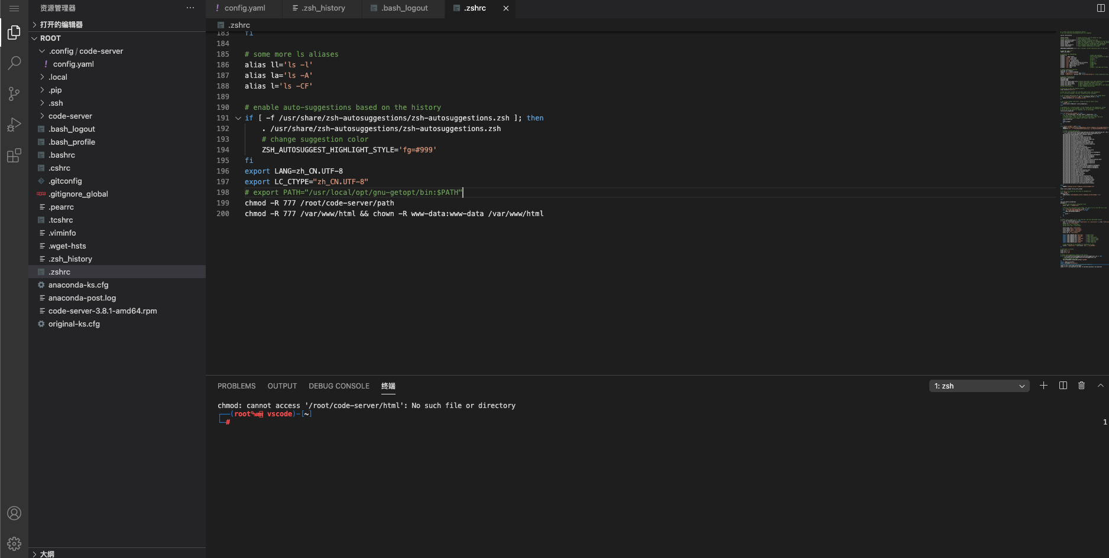This screenshot has width=1109, height=558.
Task: Open explorer more actions ellipsis
Action: [x=190, y=8]
